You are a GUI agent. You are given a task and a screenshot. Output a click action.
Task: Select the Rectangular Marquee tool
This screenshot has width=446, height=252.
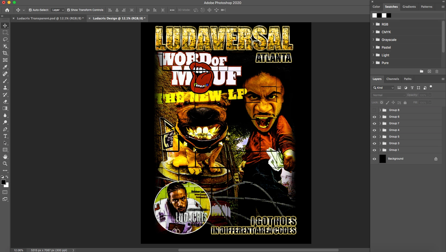5,32
